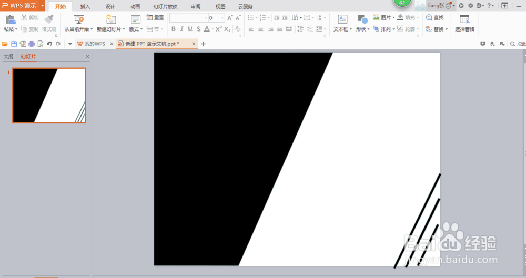
Task: Toggle subscript formatting
Action: (x=227, y=29)
